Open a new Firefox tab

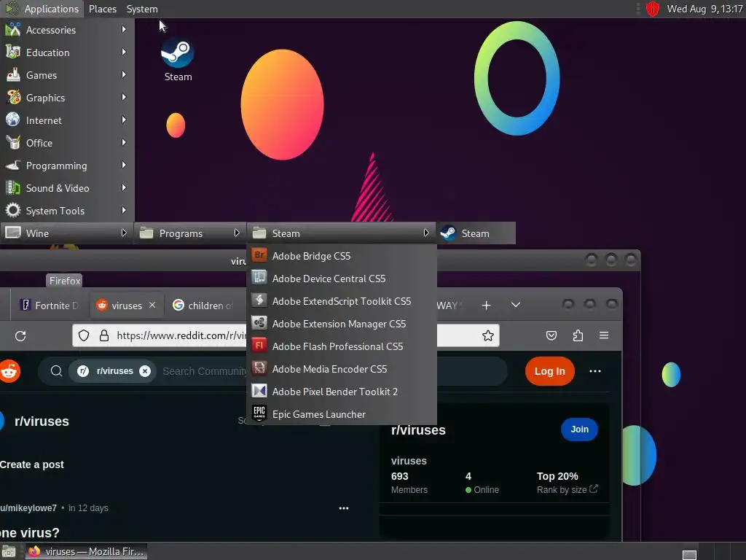click(x=486, y=306)
